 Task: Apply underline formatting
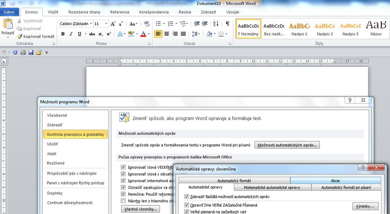pyautogui.click(x=79, y=34)
